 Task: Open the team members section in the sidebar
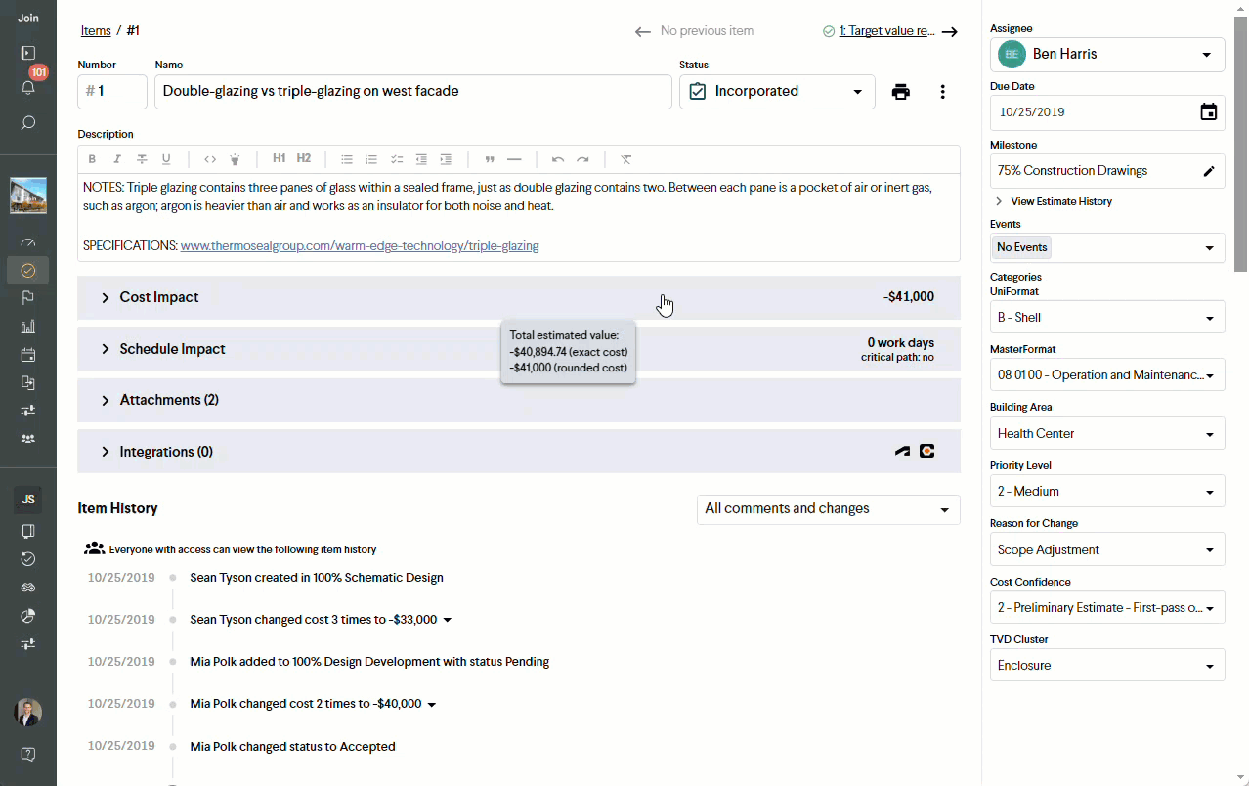pos(28,437)
